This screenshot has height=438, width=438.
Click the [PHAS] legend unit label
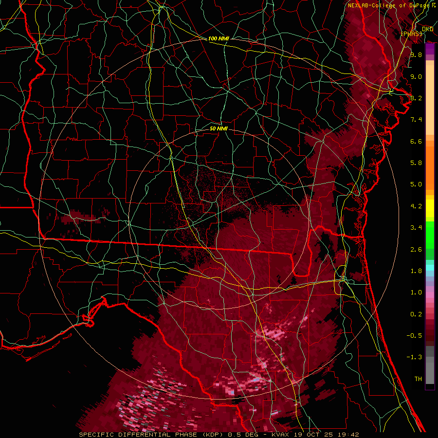tap(411, 34)
